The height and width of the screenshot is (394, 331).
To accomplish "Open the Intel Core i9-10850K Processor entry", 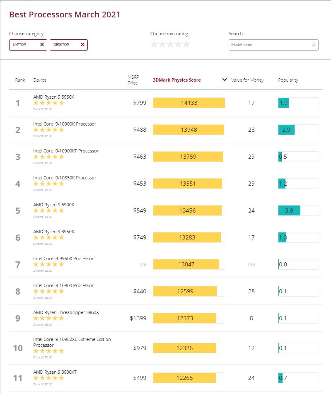I will 65,178.
